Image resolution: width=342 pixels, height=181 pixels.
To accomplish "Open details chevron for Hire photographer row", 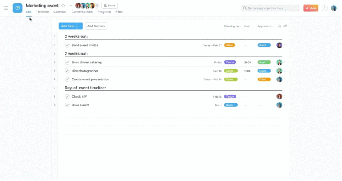I will point(285,71).
